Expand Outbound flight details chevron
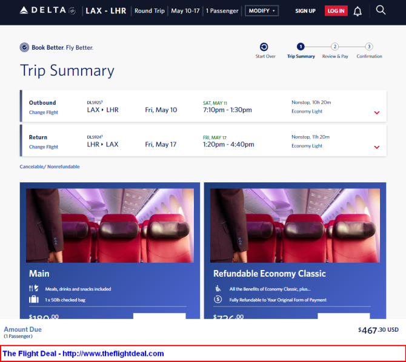The width and height of the screenshot is (406, 362). 377,113
